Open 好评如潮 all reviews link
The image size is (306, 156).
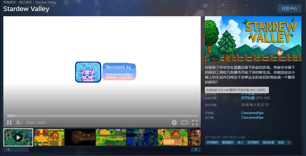click(x=248, y=98)
